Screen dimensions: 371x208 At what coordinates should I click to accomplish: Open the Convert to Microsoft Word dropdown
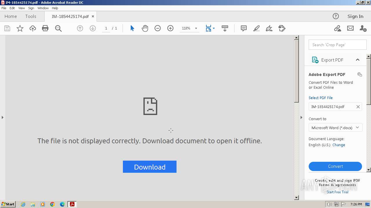click(x=335, y=128)
